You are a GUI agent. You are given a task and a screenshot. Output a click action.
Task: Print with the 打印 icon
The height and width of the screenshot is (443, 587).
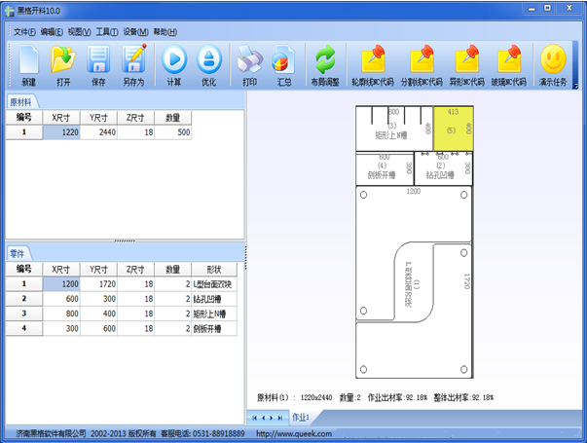coord(248,62)
